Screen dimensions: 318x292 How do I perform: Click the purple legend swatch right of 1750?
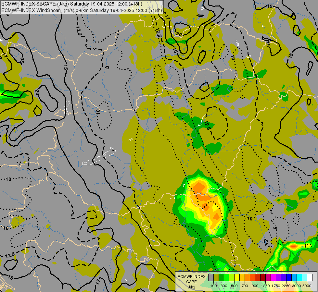pyautogui.click(x=279, y=277)
